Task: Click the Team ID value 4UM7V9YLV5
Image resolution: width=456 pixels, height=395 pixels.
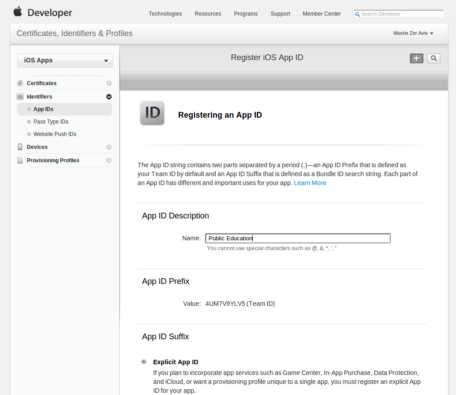Action: [226, 304]
